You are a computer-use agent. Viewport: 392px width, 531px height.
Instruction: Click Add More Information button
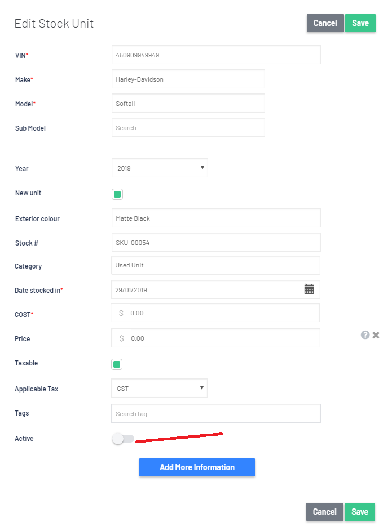pos(197,467)
